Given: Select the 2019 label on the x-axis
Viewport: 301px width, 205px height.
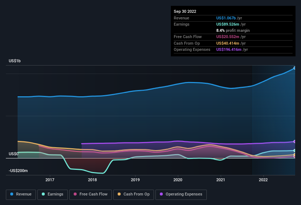Looking at the screenshot, I should 135,180.
